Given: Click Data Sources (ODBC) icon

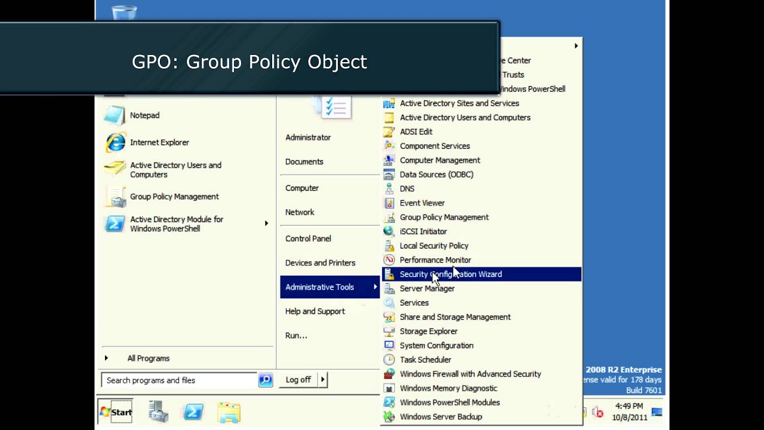Looking at the screenshot, I should tap(389, 174).
